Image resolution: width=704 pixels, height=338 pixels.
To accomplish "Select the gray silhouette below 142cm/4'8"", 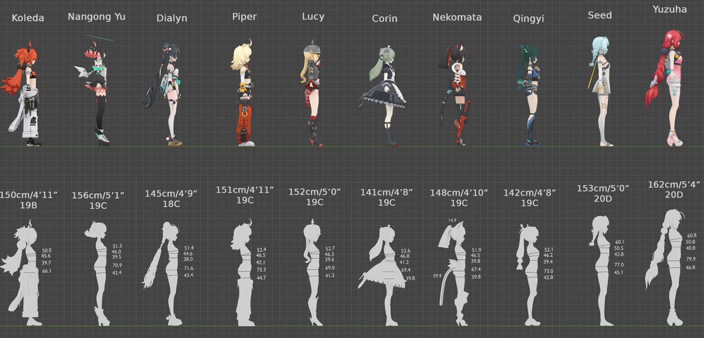I will click(x=530, y=274).
